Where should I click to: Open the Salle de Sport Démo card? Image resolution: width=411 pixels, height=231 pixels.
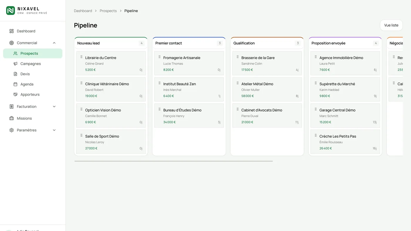111,142
